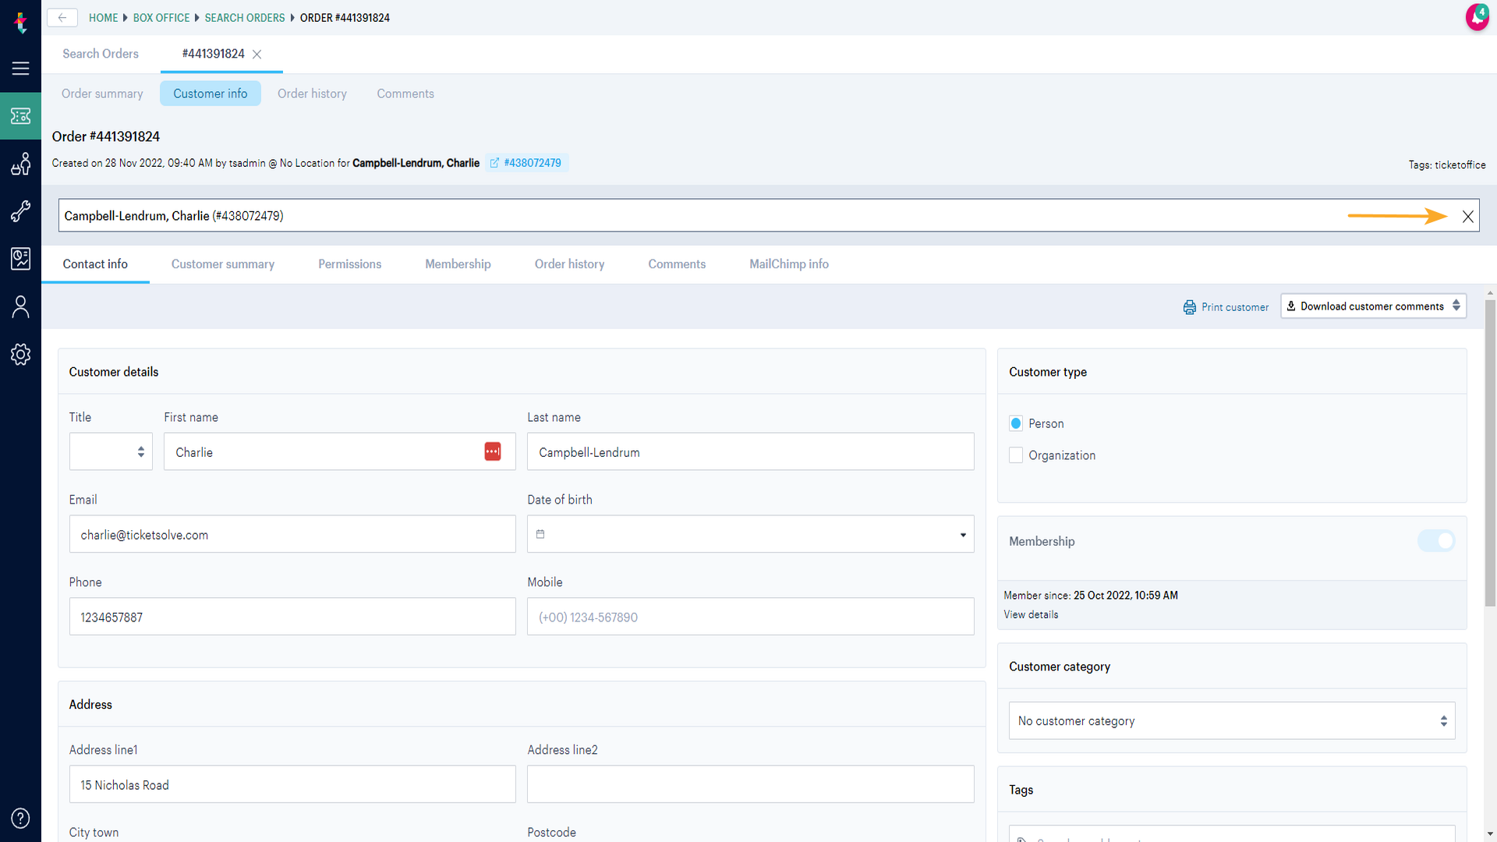This screenshot has width=1497, height=842.
Task: Clear the selected customer with X
Action: click(x=1467, y=217)
